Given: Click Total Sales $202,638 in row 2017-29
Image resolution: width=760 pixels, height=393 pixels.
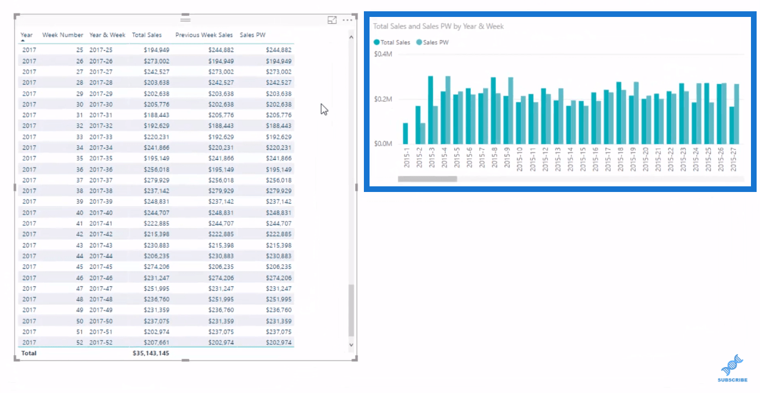Looking at the screenshot, I should (157, 94).
